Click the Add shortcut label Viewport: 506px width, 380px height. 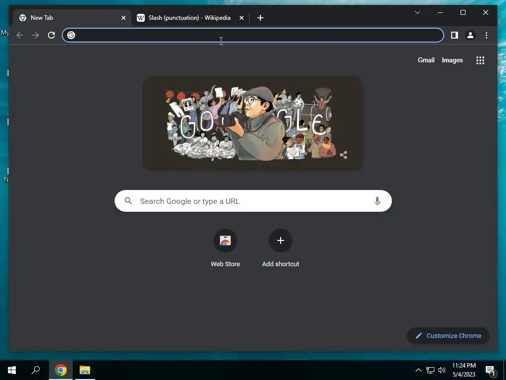tap(281, 264)
